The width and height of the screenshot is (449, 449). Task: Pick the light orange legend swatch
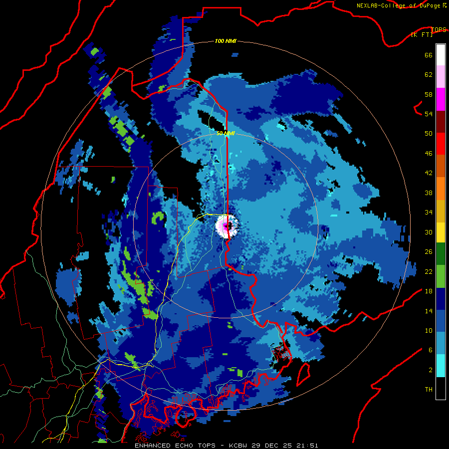[441, 189]
